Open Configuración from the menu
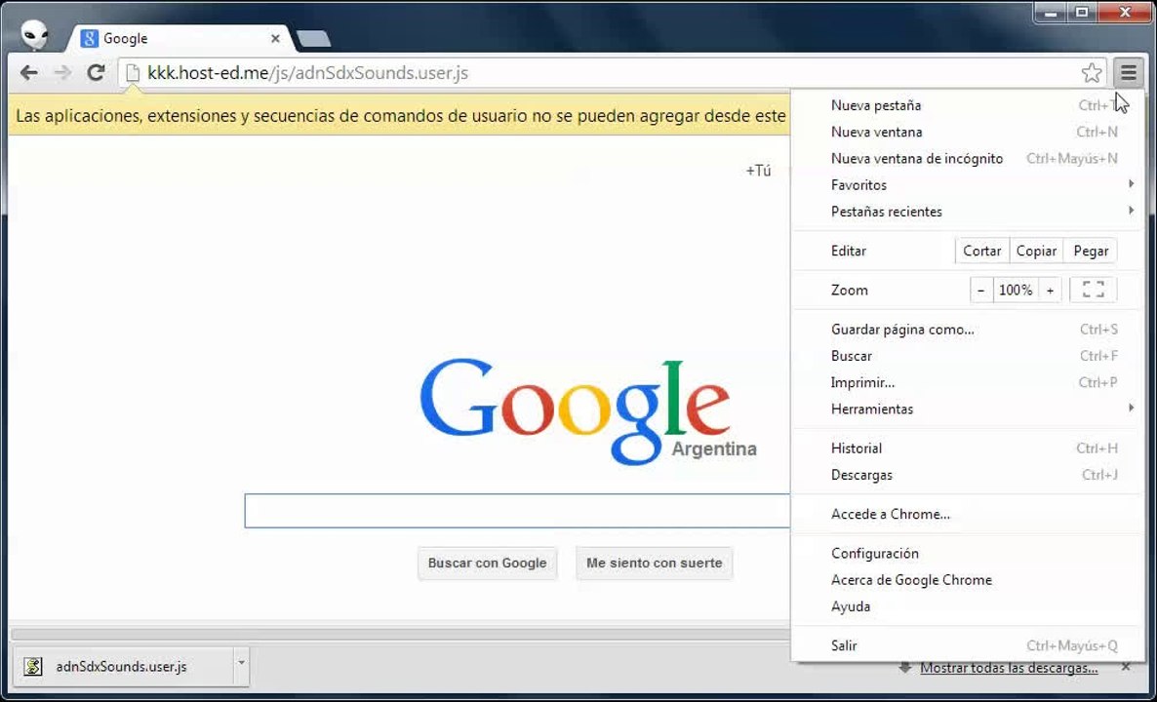Viewport: 1157px width, 702px height. (x=968, y=554)
